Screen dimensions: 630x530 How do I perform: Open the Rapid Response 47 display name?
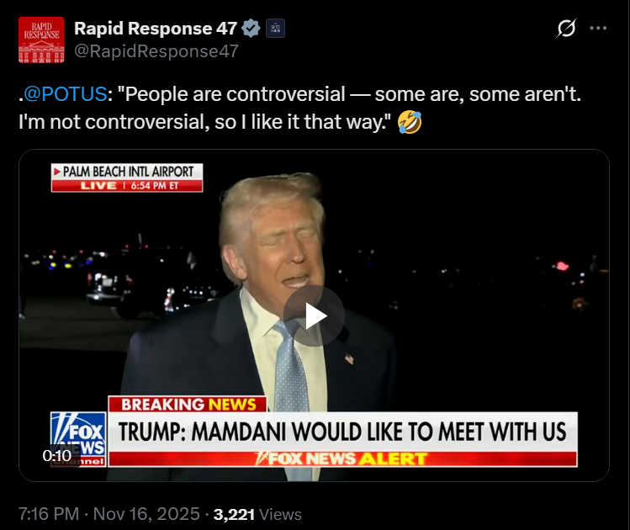click(x=156, y=29)
